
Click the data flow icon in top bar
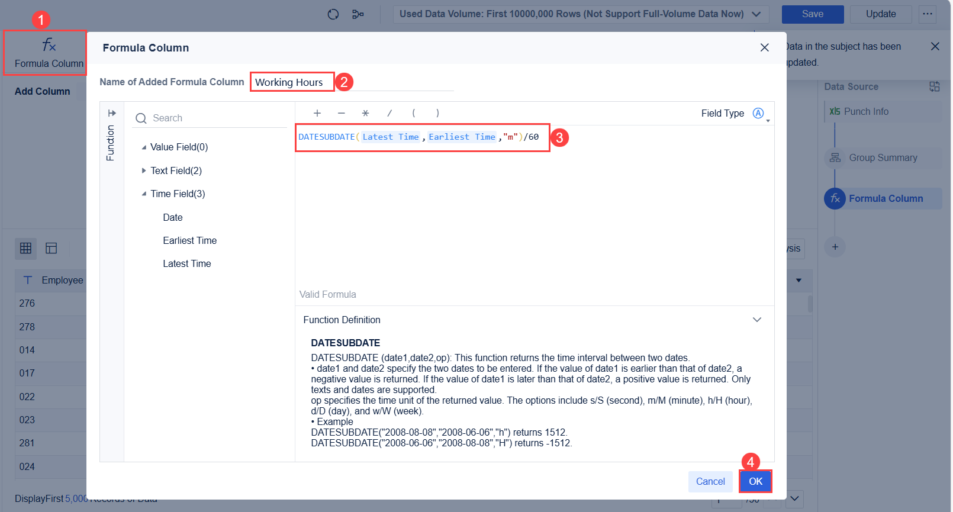coord(358,14)
